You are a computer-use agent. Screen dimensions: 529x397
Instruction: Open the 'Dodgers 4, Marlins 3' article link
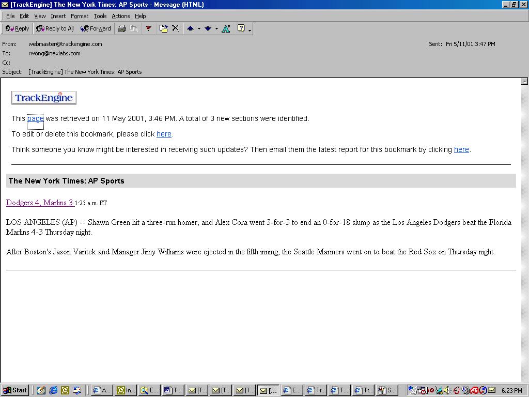click(40, 203)
